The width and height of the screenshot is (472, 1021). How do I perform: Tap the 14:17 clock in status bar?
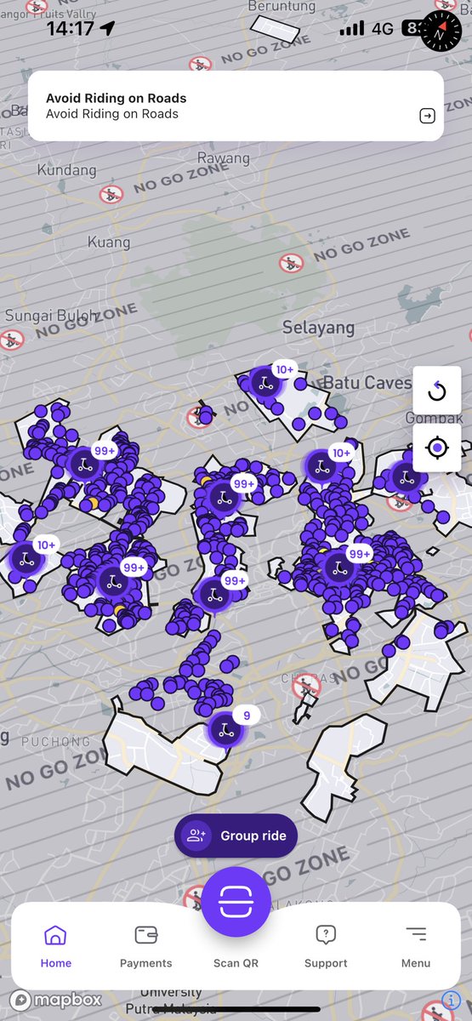70,28
